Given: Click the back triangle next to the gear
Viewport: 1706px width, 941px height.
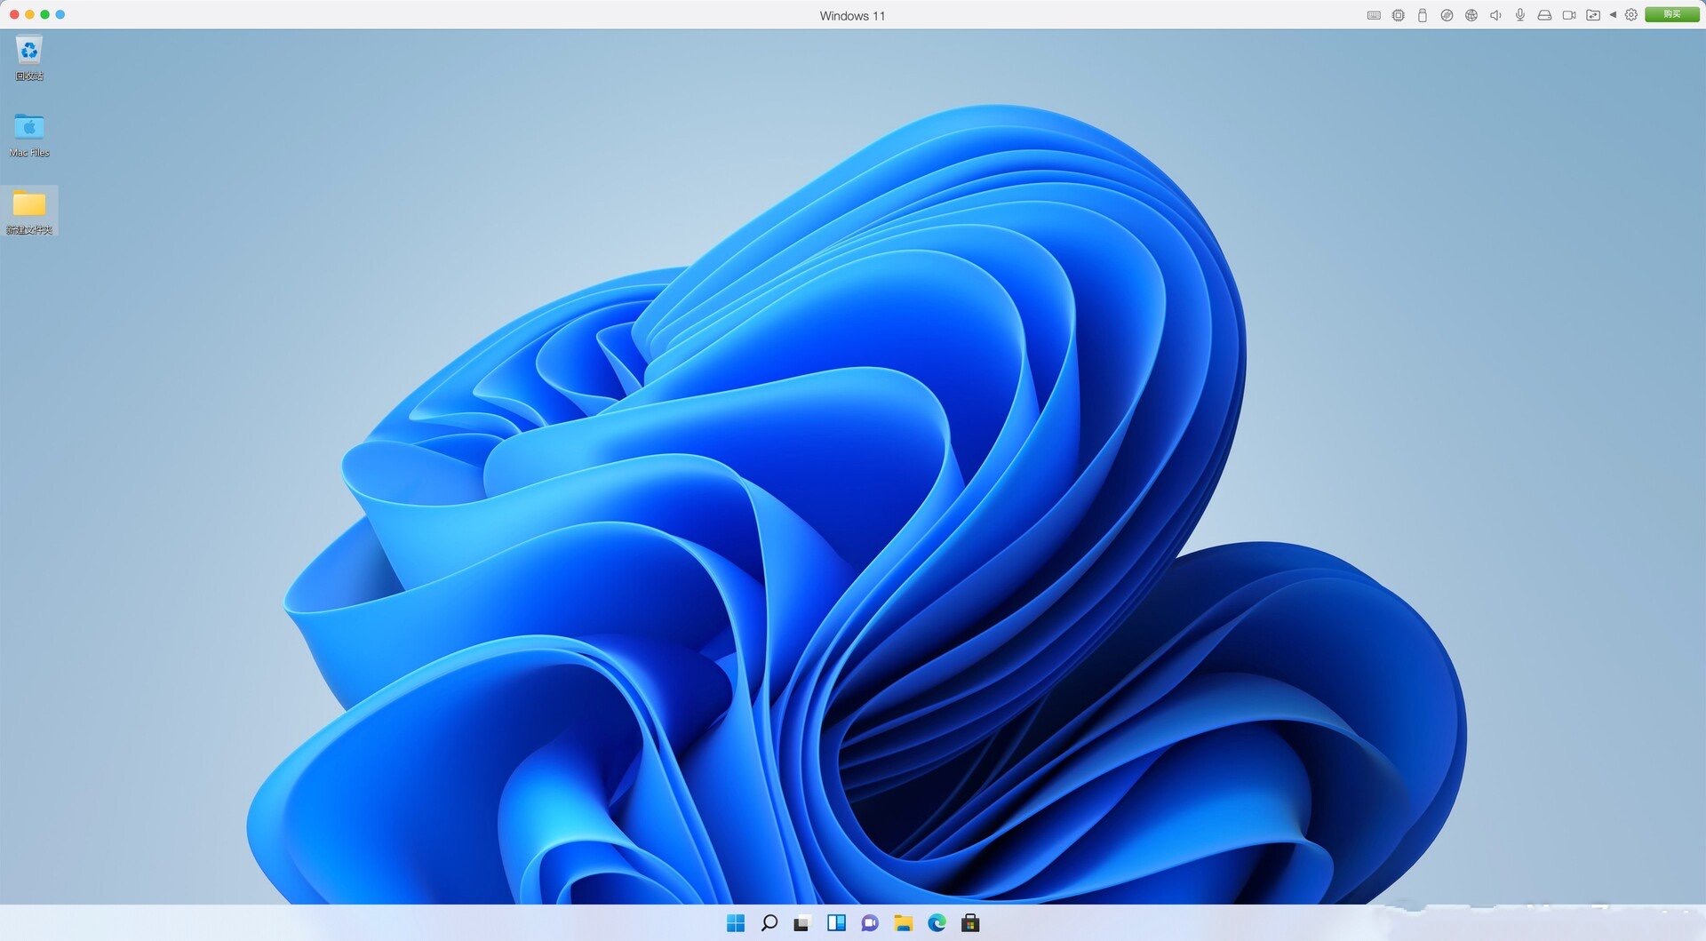Looking at the screenshot, I should (1613, 15).
